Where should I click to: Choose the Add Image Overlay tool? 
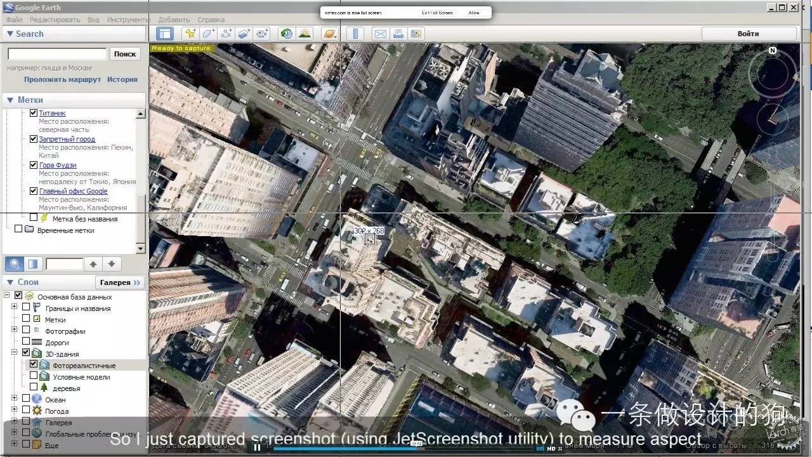click(x=244, y=34)
